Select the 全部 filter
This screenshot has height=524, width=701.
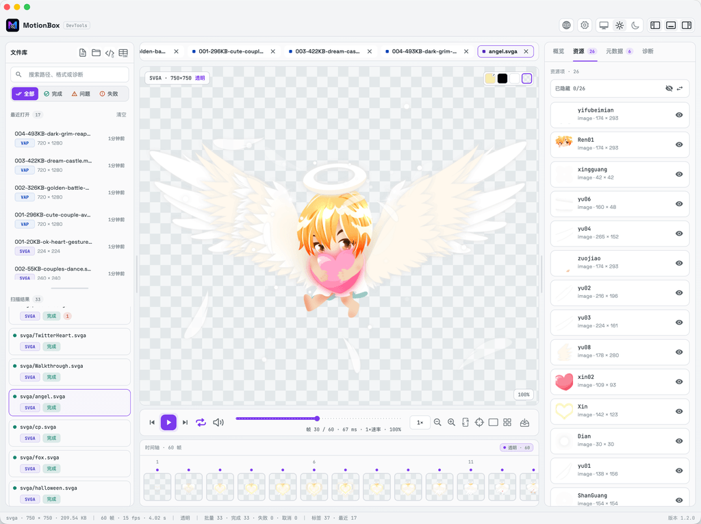pyautogui.click(x=25, y=94)
